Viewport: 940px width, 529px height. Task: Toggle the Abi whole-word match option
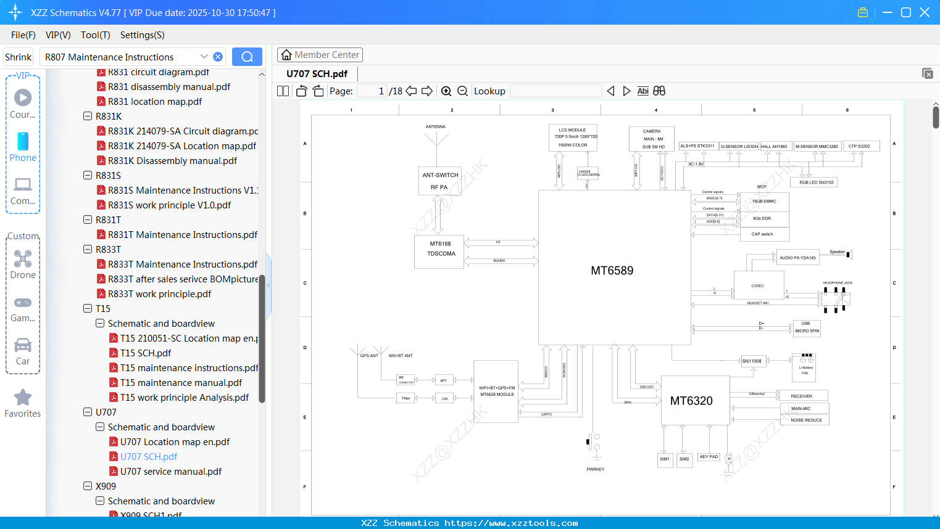point(643,91)
